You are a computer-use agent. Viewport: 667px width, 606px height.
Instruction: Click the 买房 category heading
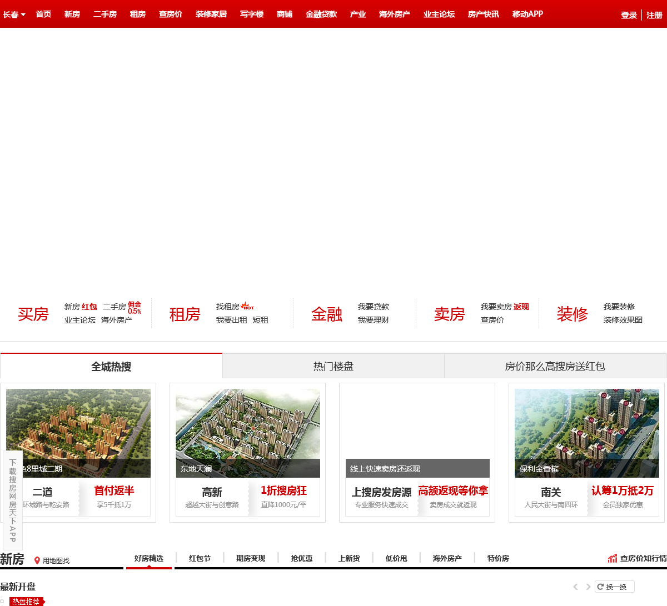[x=33, y=314]
